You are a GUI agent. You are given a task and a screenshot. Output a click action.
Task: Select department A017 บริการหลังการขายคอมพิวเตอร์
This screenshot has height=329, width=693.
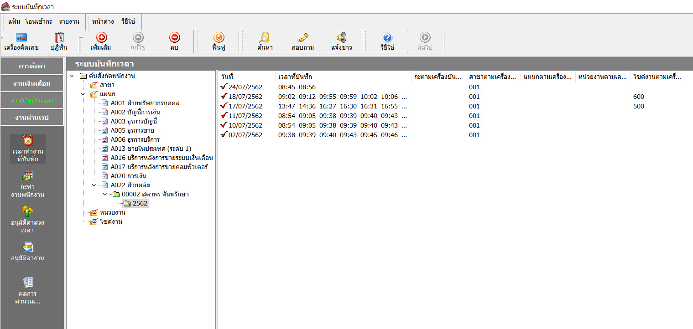[x=155, y=167]
